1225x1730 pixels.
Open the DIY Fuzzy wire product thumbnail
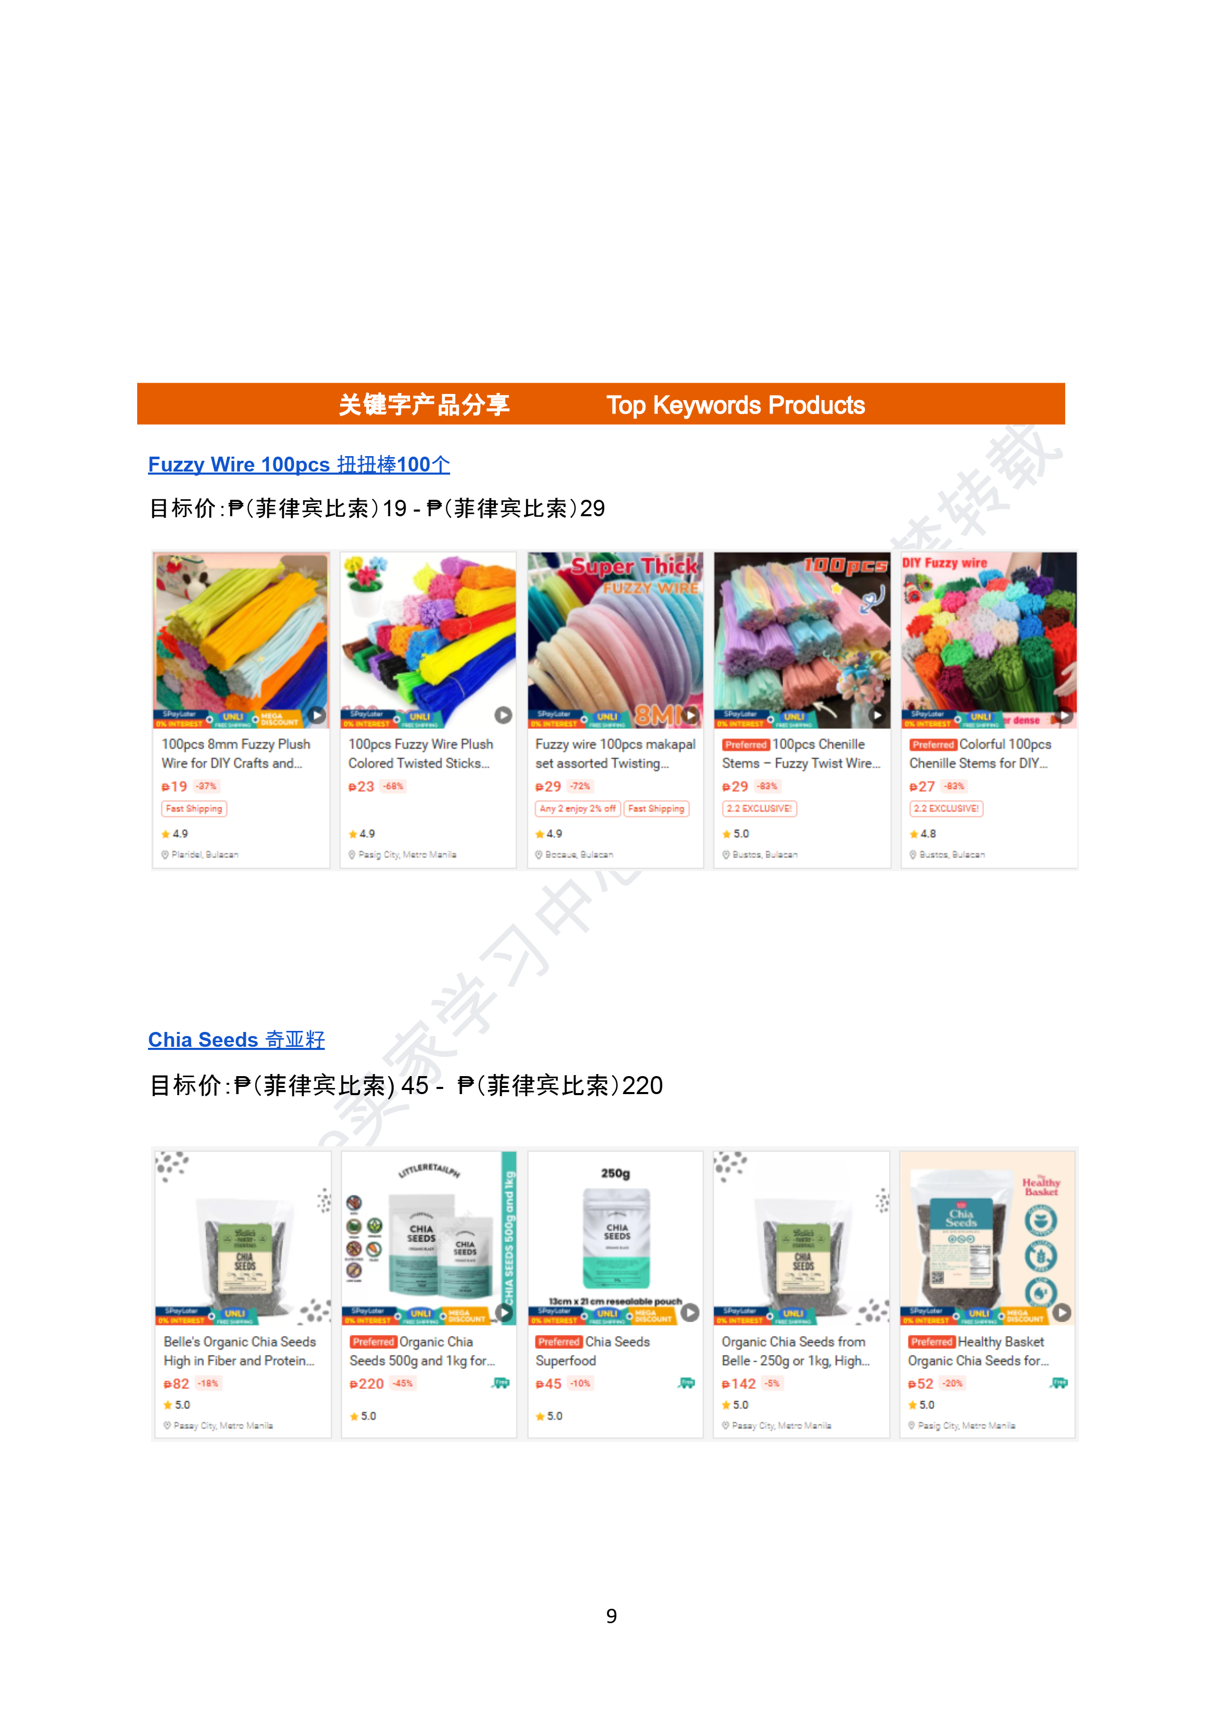(x=989, y=641)
